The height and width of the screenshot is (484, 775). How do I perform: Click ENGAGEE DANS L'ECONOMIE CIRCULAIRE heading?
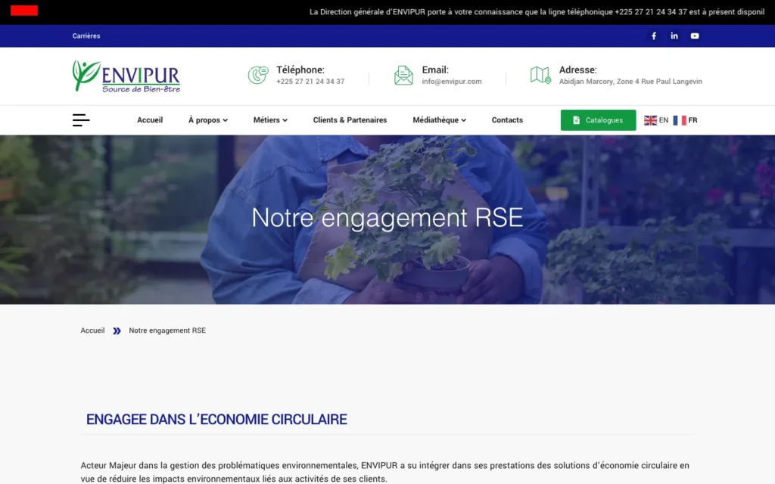[216, 419]
